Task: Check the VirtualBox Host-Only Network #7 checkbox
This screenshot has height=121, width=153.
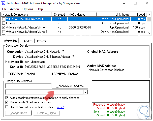Action: (x=4, y=19)
